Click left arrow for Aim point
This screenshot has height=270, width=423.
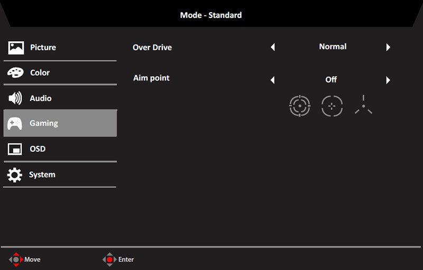(273, 80)
